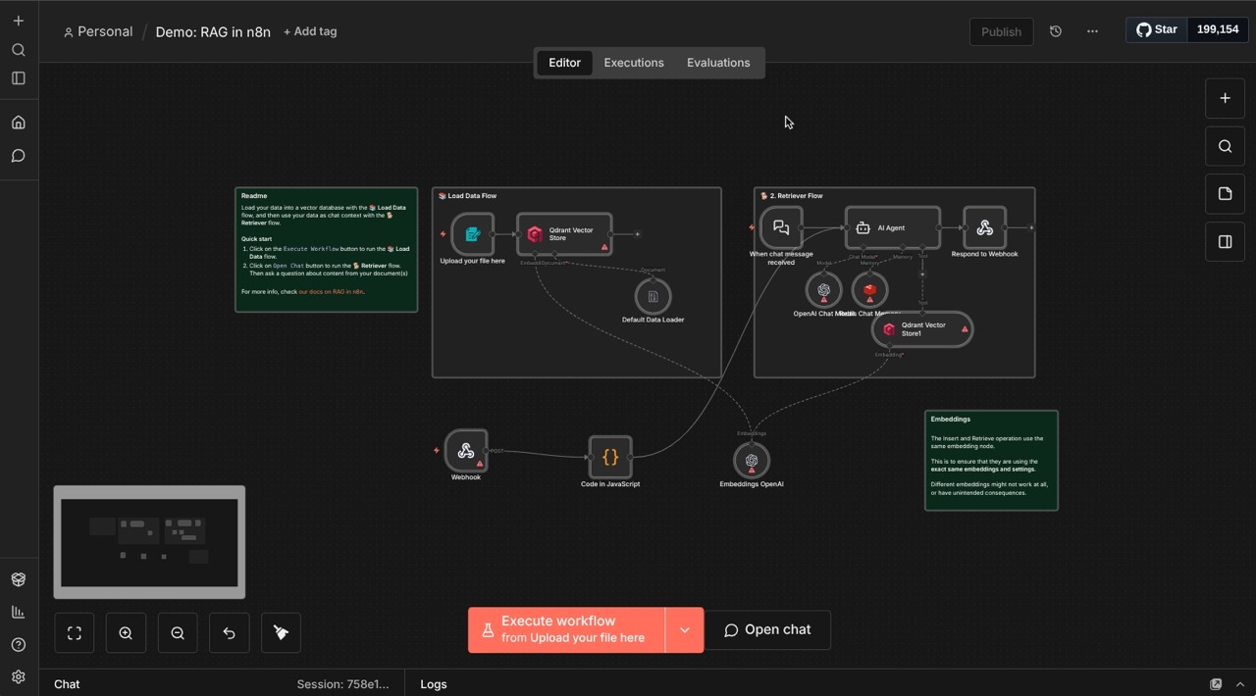Click the Publish button
This screenshot has width=1256, height=696.
(x=1001, y=31)
